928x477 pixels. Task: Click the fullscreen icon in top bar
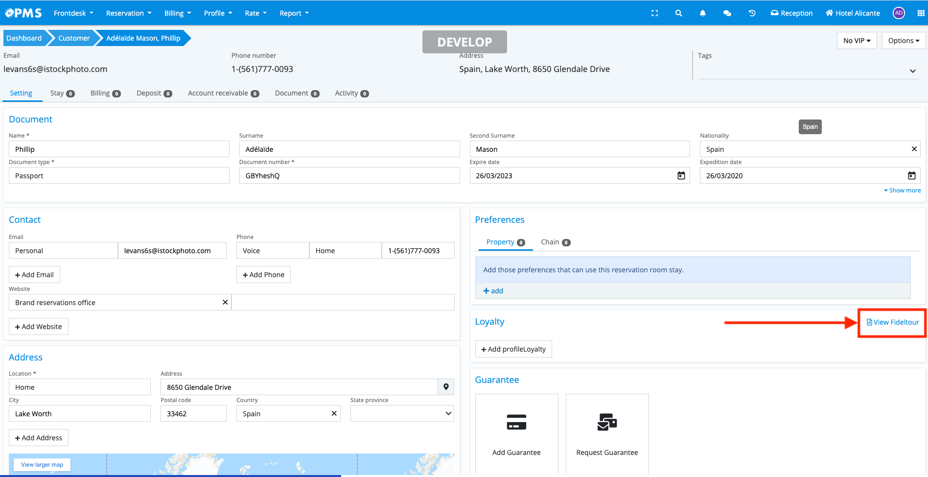click(654, 13)
